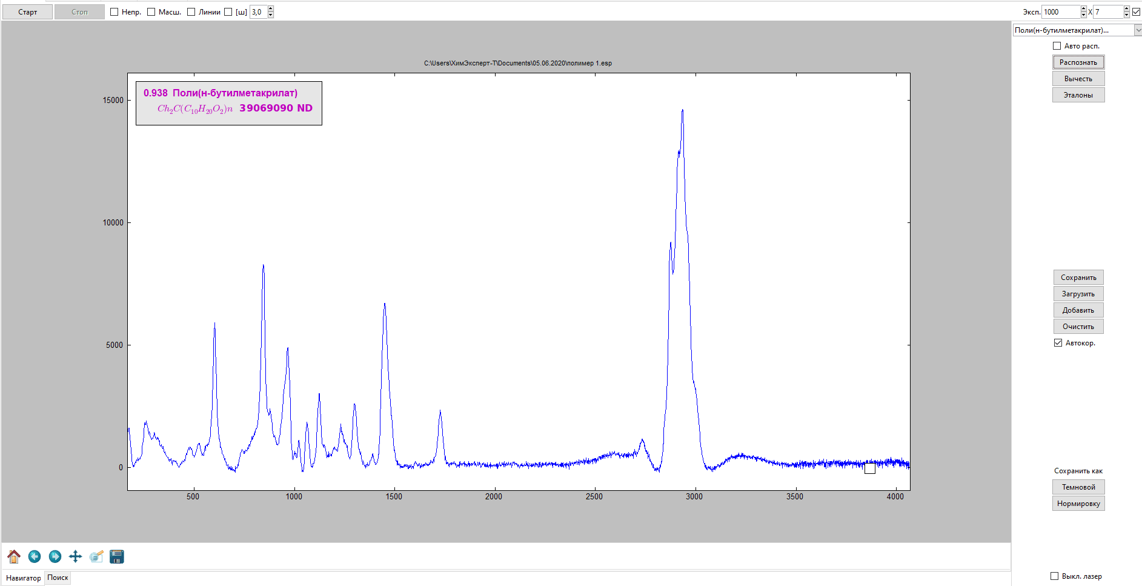The width and height of the screenshot is (1142, 586).
Task: Disable the Автокор. checkbox
Action: pyautogui.click(x=1058, y=343)
